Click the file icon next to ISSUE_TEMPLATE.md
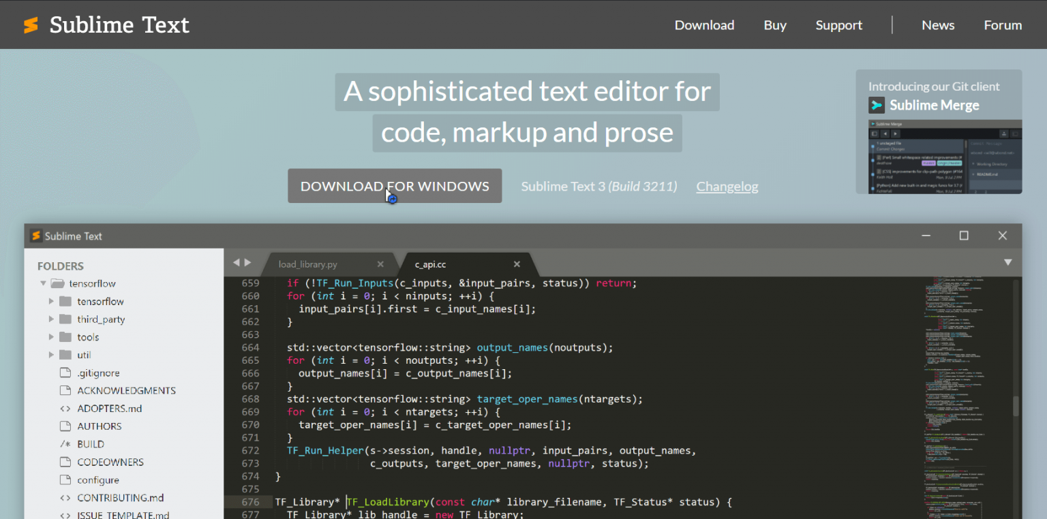The height and width of the screenshot is (519, 1047). tap(65, 514)
